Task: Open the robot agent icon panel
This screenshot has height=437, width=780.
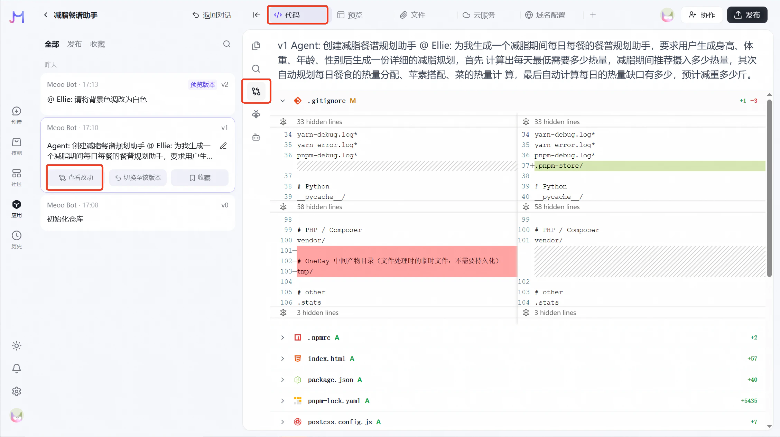Action: point(256,137)
